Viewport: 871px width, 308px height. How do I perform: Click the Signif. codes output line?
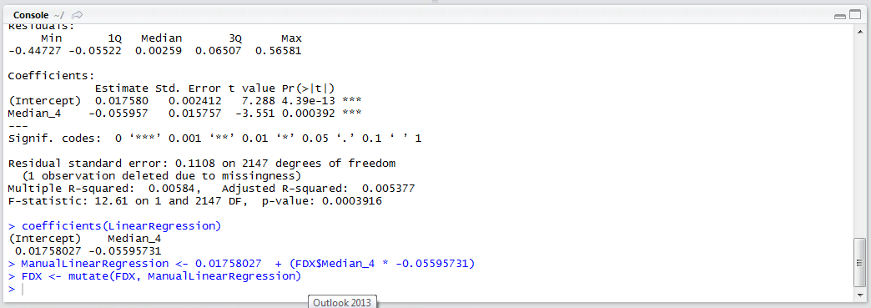(214, 139)
